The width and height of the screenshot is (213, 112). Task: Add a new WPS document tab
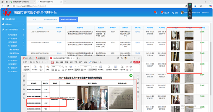click(77, 58)
